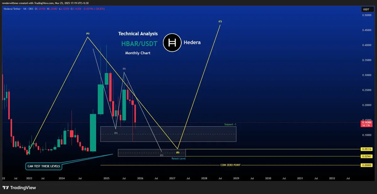Click 2029 on the time axis
Viewport: 377px width, 194px height.
(x=236, y=178)
